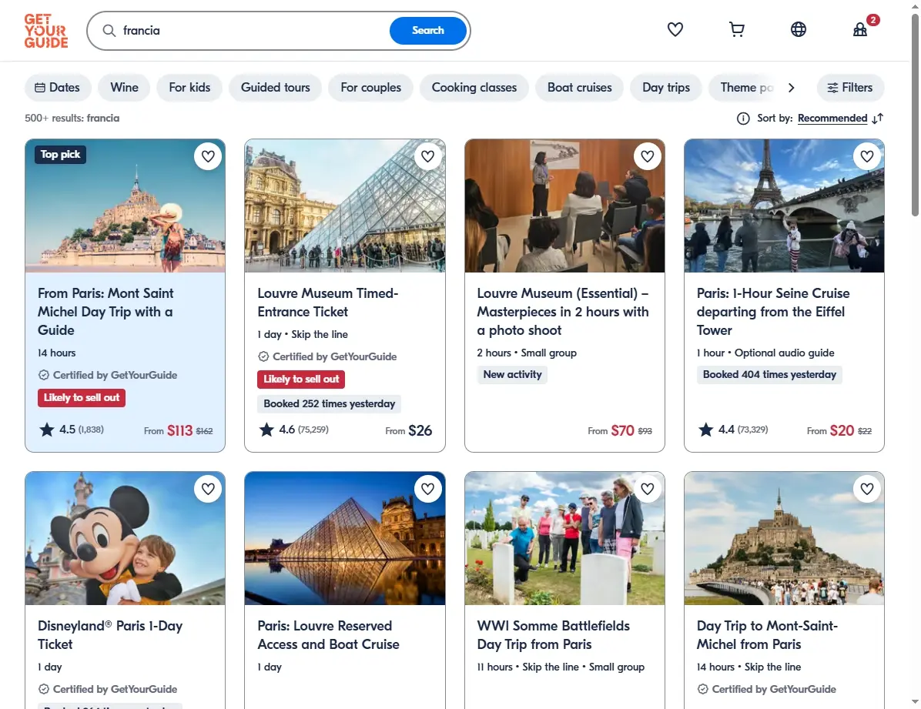
Task: Open WWI Somme Battlefields Day Trip title
Action: click(x=554, y=635)
